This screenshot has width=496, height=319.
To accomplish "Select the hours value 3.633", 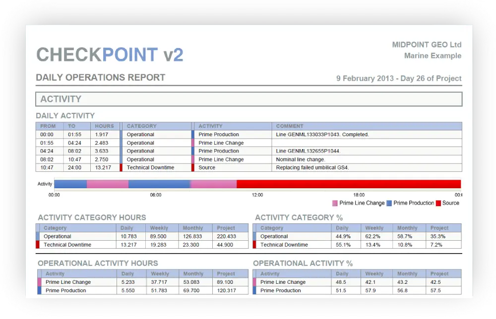I will pyautogui.click(x=102, y=151).
